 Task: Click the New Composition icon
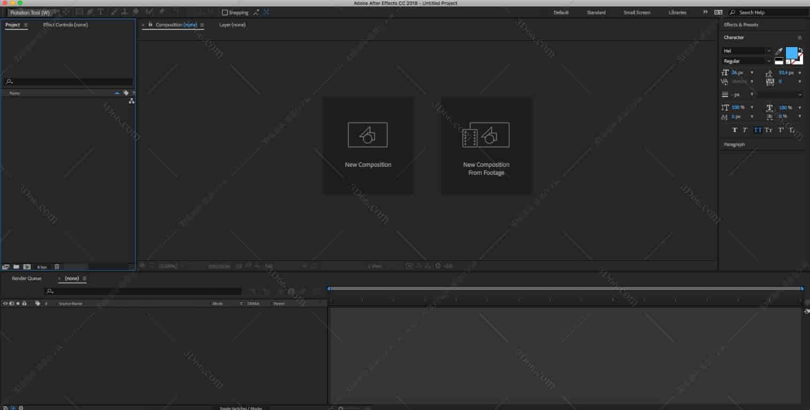click(368, 135)
